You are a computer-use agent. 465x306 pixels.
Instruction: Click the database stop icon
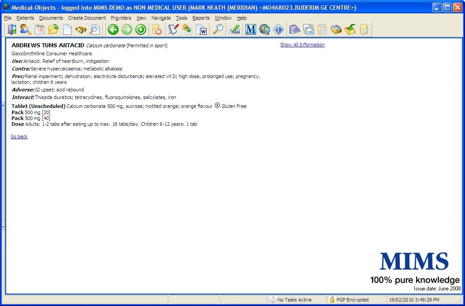(x=156, y=29)
